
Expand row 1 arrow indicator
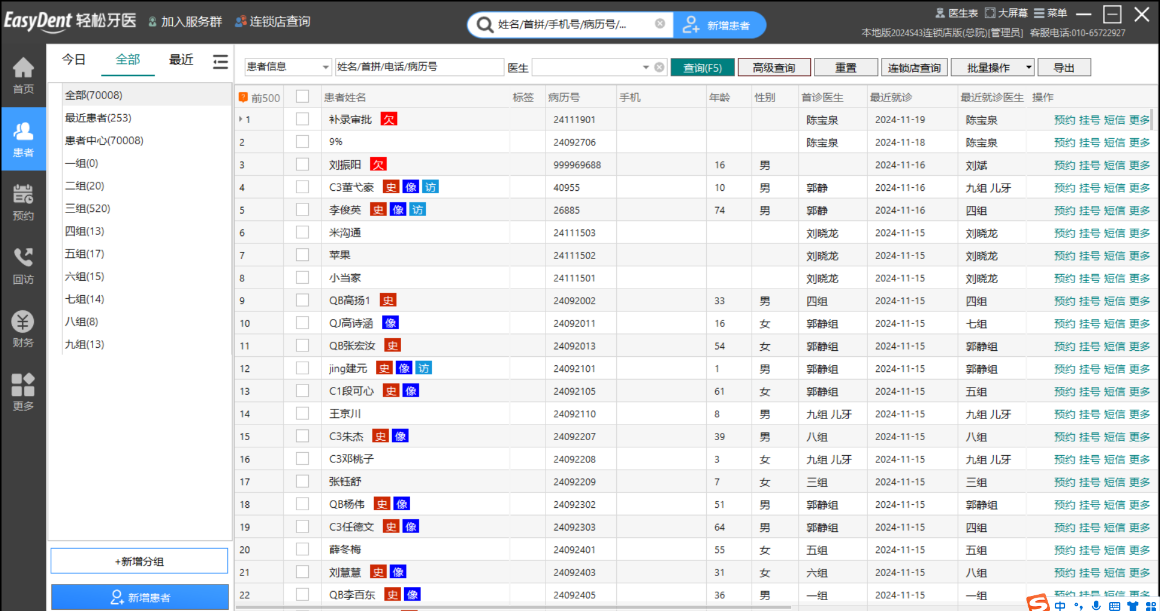(x=240, y=119)
